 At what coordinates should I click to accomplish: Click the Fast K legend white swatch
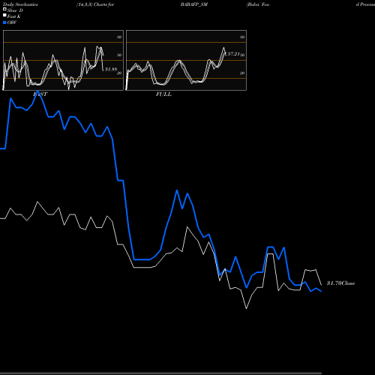pyautogui.click(x=4, y=15)
